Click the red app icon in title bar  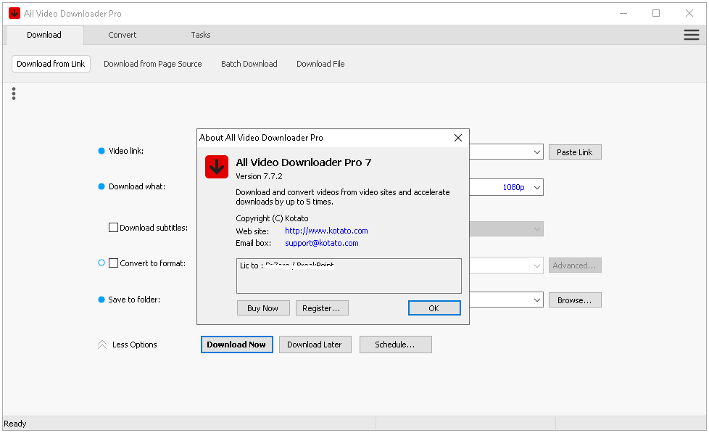14,13
